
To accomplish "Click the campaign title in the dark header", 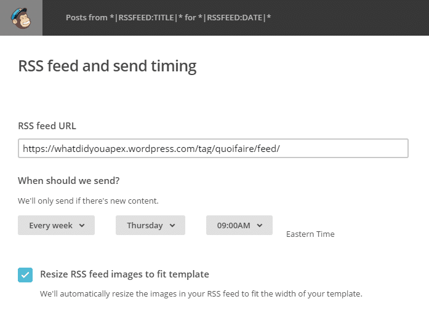I will (x=168, y=17).
